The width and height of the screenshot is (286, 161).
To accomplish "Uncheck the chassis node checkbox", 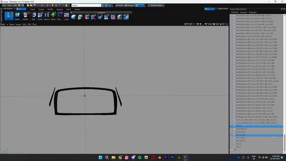I will (235, 126).
